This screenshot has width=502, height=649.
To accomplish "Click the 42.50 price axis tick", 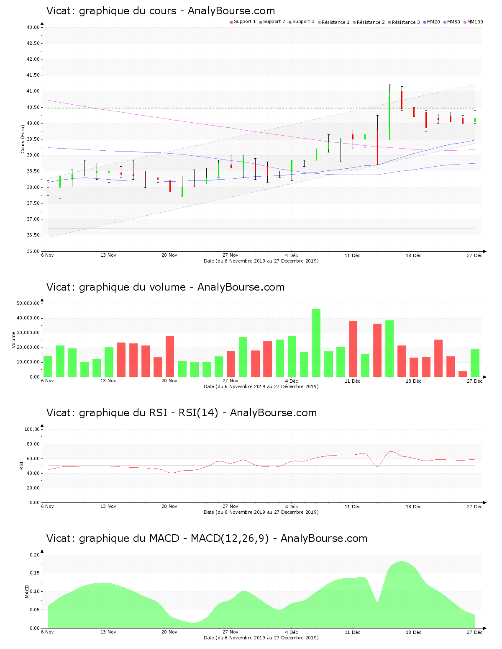I will (x=33, y=44).
